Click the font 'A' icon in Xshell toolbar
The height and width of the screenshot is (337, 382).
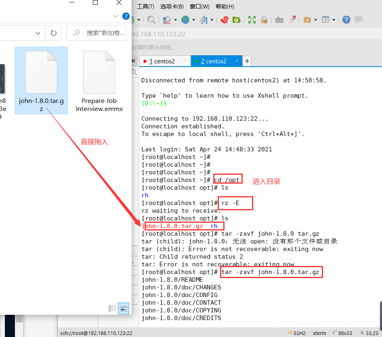coord(204,20)
